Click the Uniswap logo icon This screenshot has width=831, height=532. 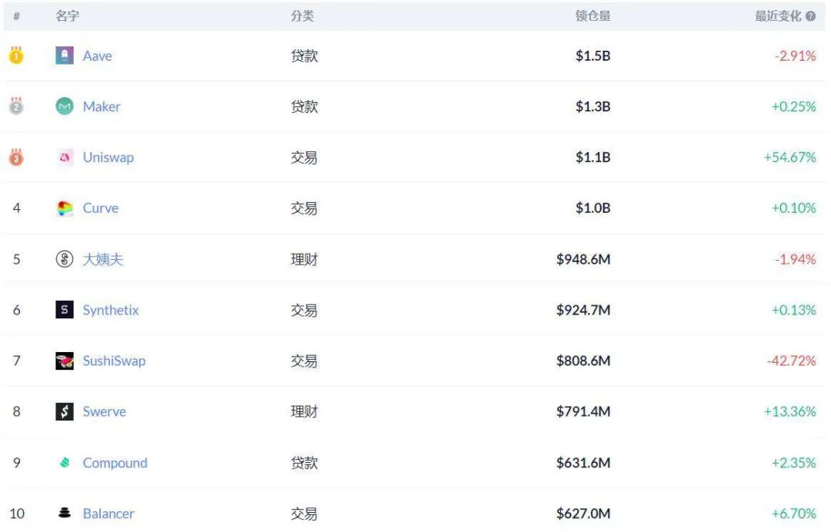[65, 158]
